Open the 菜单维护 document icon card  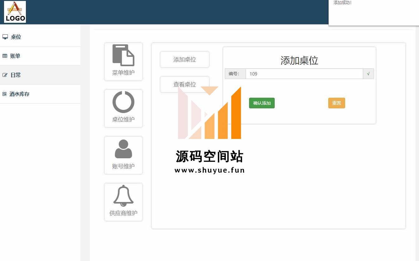pyautogui.click(x=123, y=62)
